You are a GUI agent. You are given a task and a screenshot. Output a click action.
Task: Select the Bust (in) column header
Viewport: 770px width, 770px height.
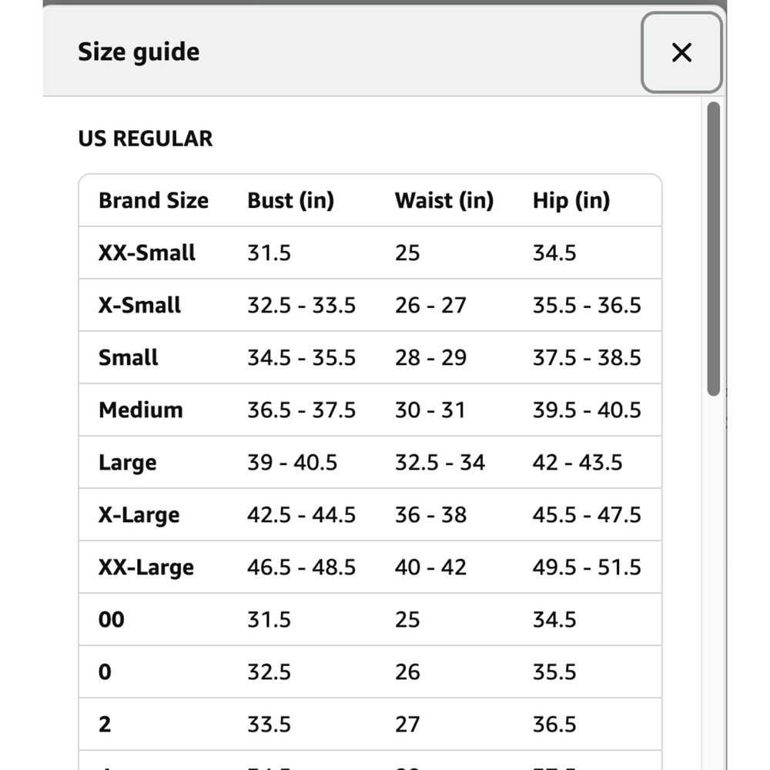tap(290, 201)
